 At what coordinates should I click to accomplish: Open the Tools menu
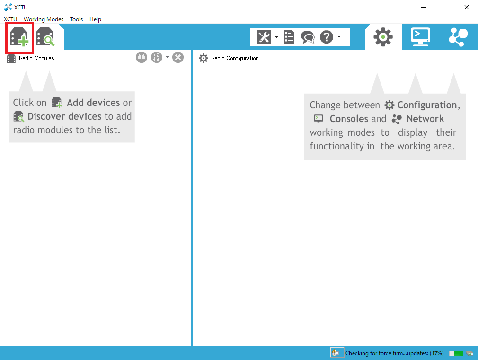(77, 19)
